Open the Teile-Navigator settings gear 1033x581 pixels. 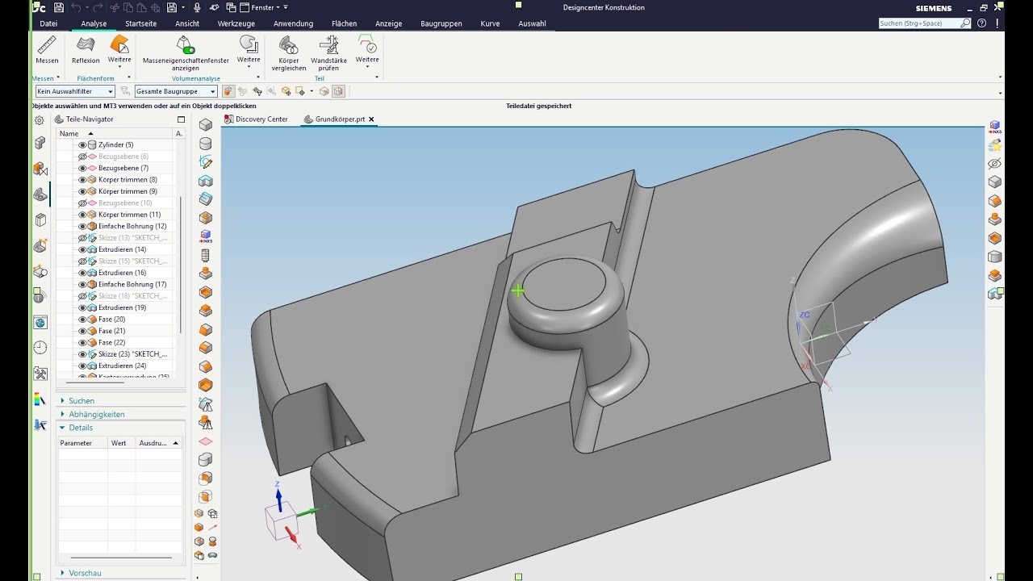[x=40, y=120]
